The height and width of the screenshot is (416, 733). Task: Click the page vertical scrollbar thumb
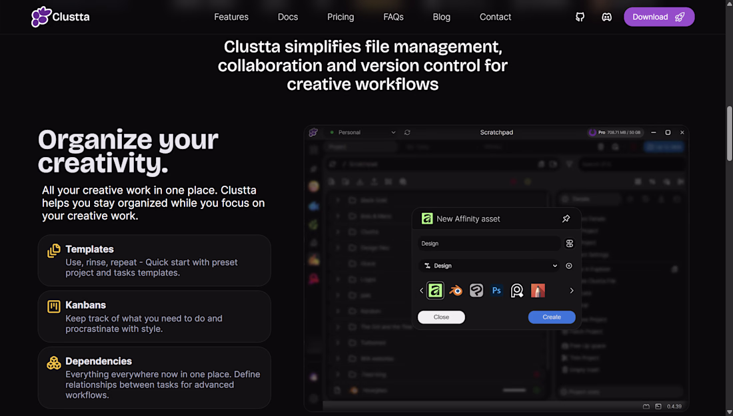coord(729,134)
